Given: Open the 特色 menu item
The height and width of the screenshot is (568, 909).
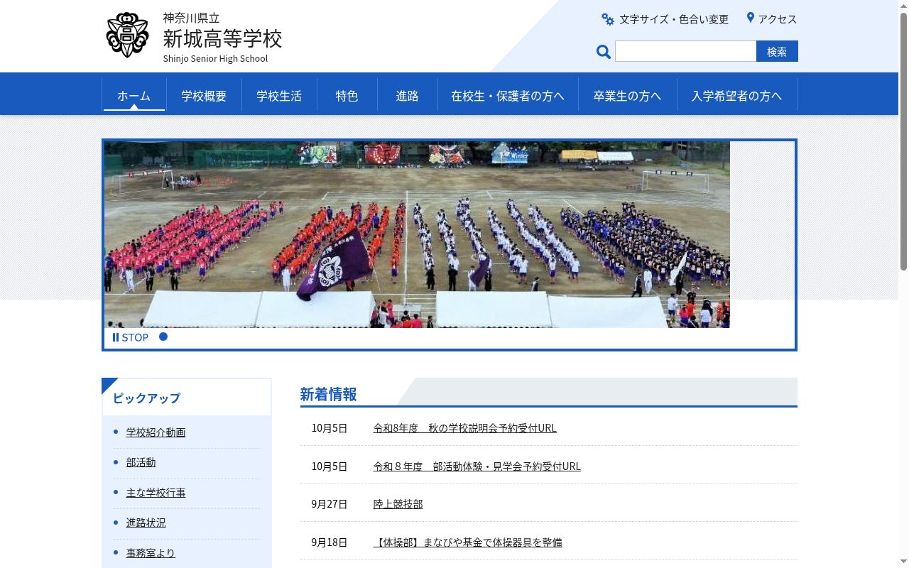Looking at the screenshot, I should 347,95.
